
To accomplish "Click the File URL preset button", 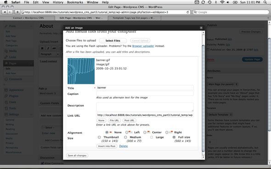I will click(114, 120).
